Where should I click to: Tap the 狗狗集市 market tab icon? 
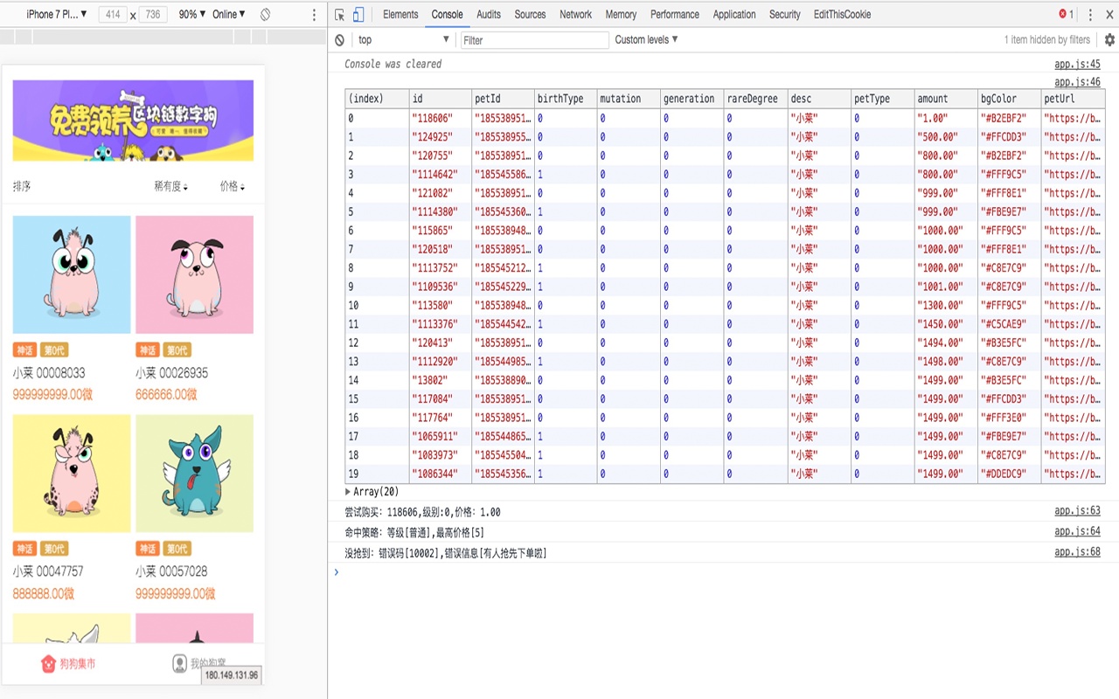pyautogui.click(x=49, y=664)
